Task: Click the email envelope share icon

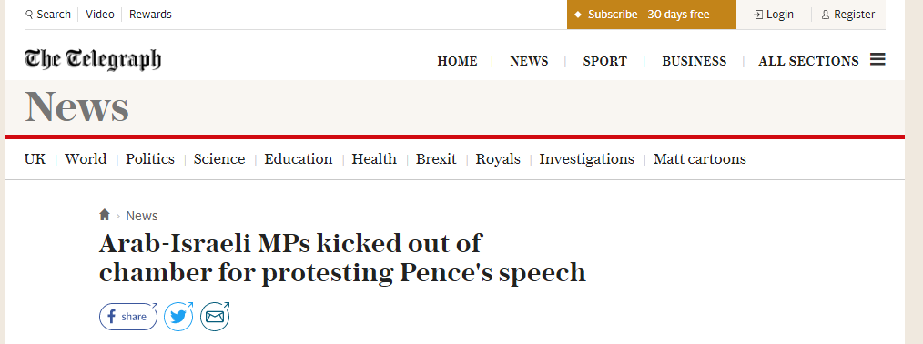Action: pyautogui.click(x=215, y=317)
